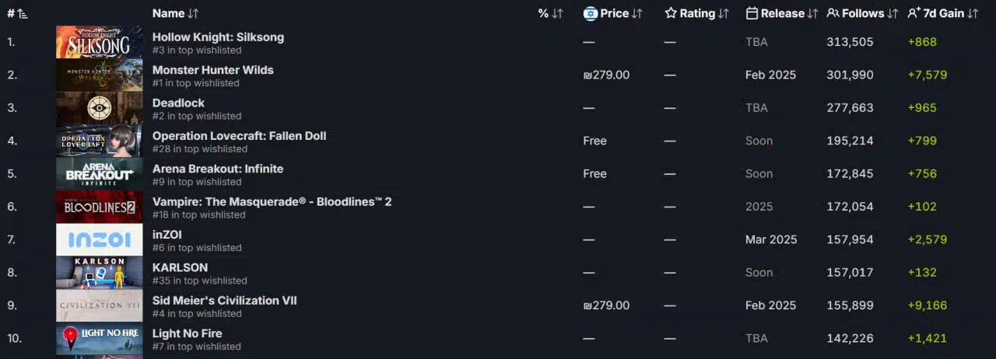
Task: Click the Arena Breakout Infinite thumbnail
Action: coord(100,173)
